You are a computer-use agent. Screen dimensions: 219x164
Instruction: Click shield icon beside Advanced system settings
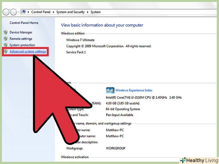click(6, 51)
